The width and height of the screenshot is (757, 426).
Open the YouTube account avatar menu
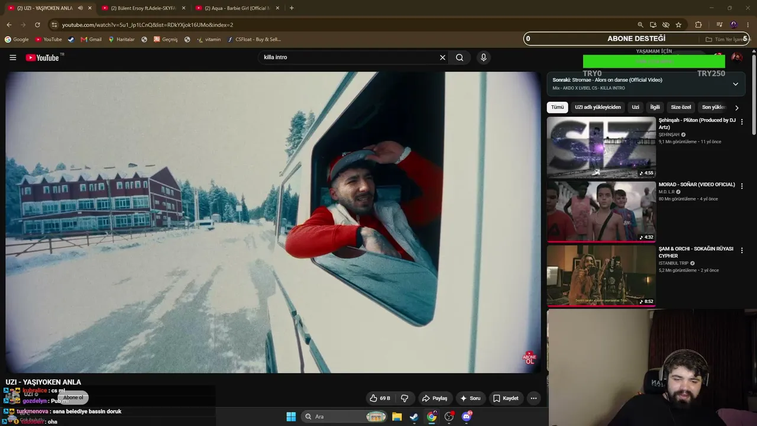click(x=737, y=57)
